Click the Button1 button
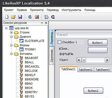 click(x=98, y=43)
